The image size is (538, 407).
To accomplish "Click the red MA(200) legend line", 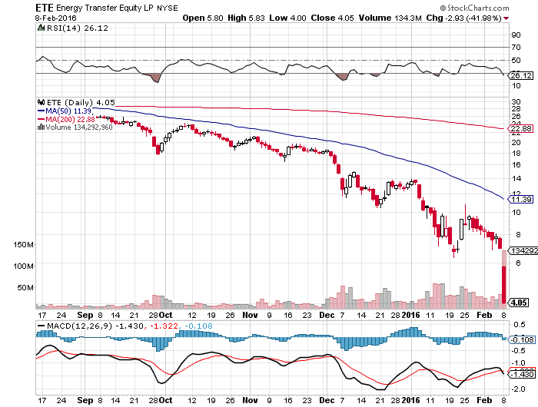I will tap(40, 119).
